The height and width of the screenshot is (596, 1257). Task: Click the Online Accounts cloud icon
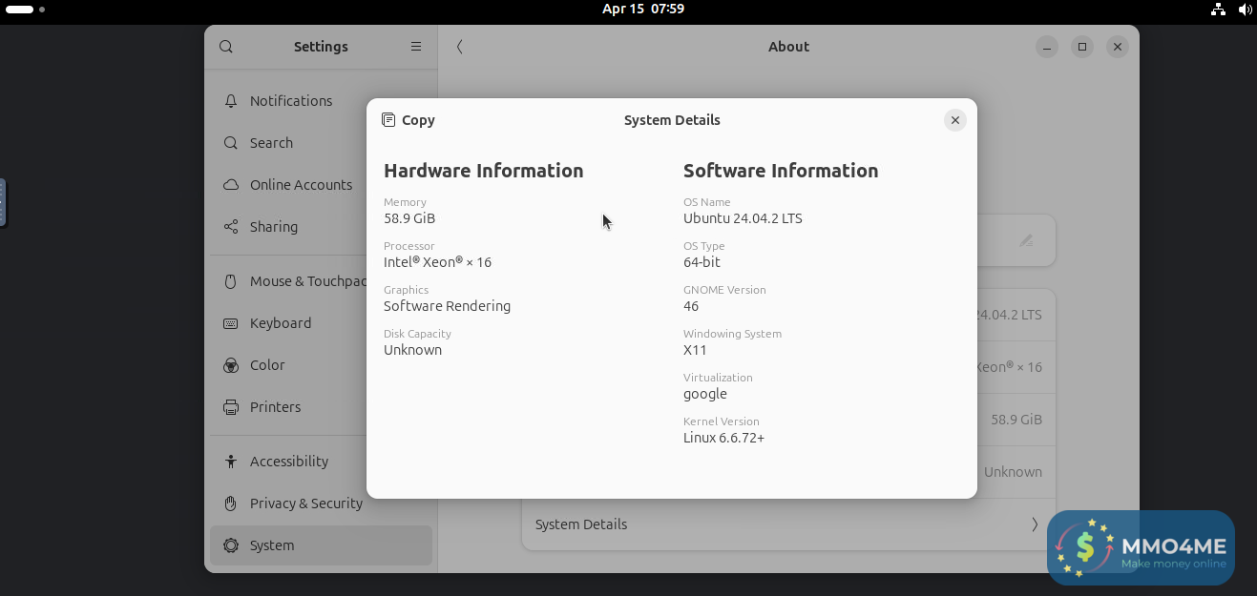click(x=231, y=185)
